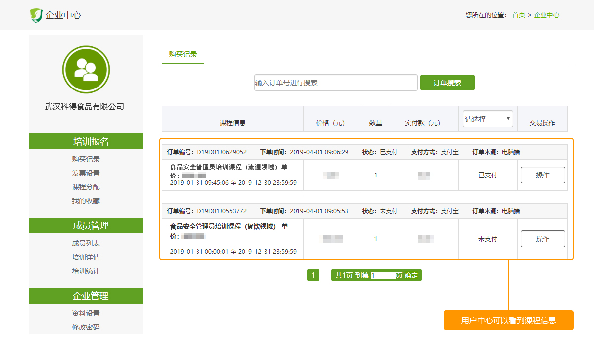594x353 pixels.
Task: Click the 订单搜索 button
Action: [447, 83]
